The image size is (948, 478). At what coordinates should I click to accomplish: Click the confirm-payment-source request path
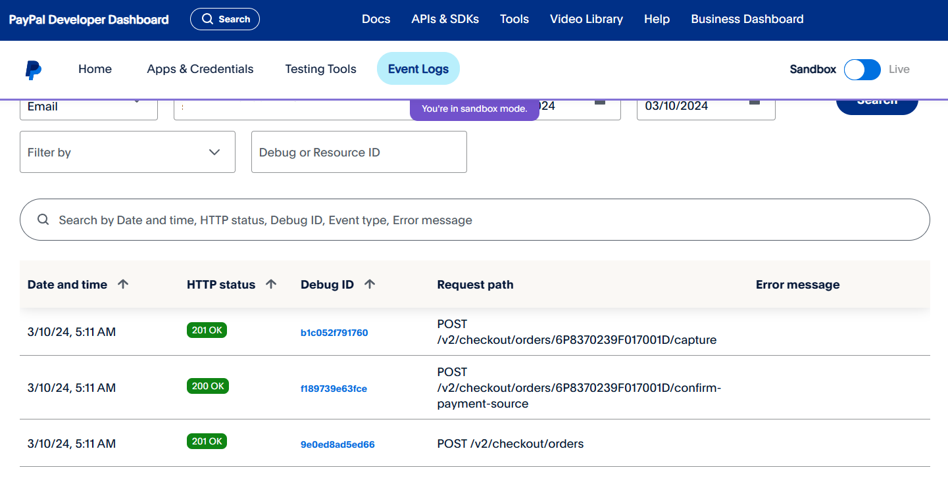click(x=579, y=388)
